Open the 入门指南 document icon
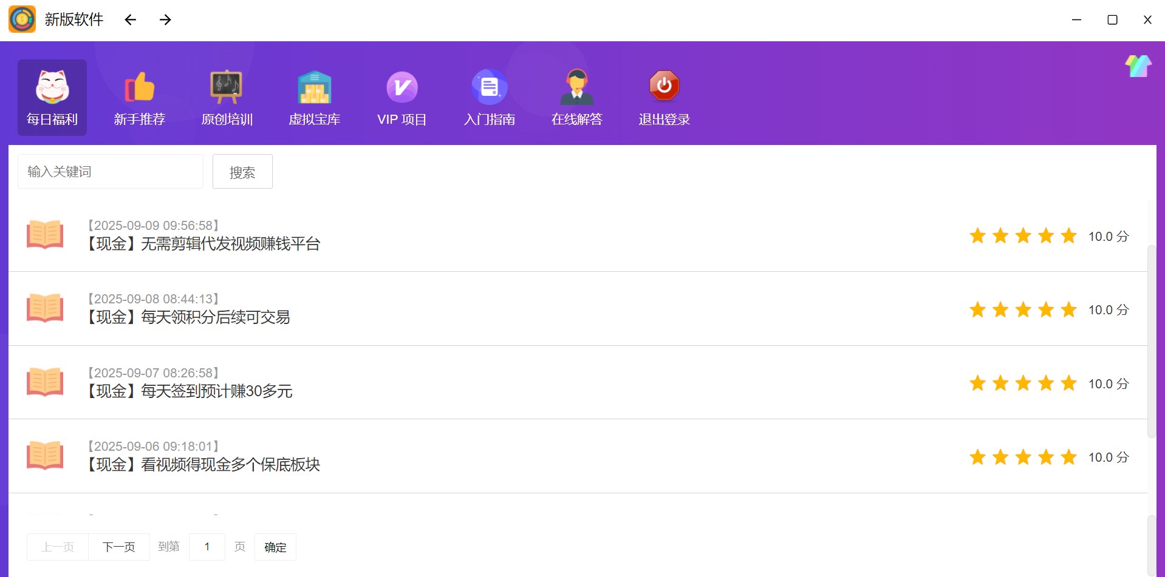This screenshot has height=577, width=1165. [489, 87]
